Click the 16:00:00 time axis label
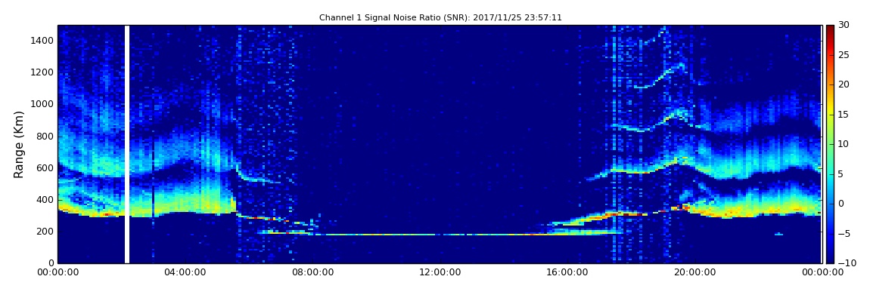The width and height of the screenshot is (870, 307). pos(567,272)
